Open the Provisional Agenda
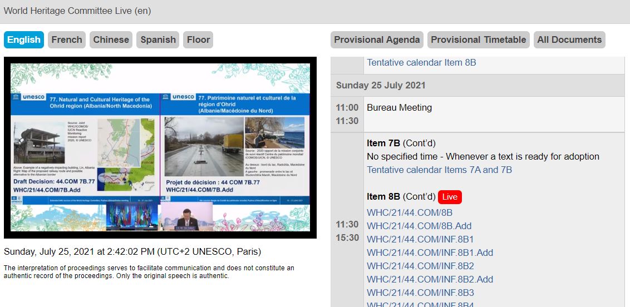Viewport: 630px width, 307px height. 377,39
